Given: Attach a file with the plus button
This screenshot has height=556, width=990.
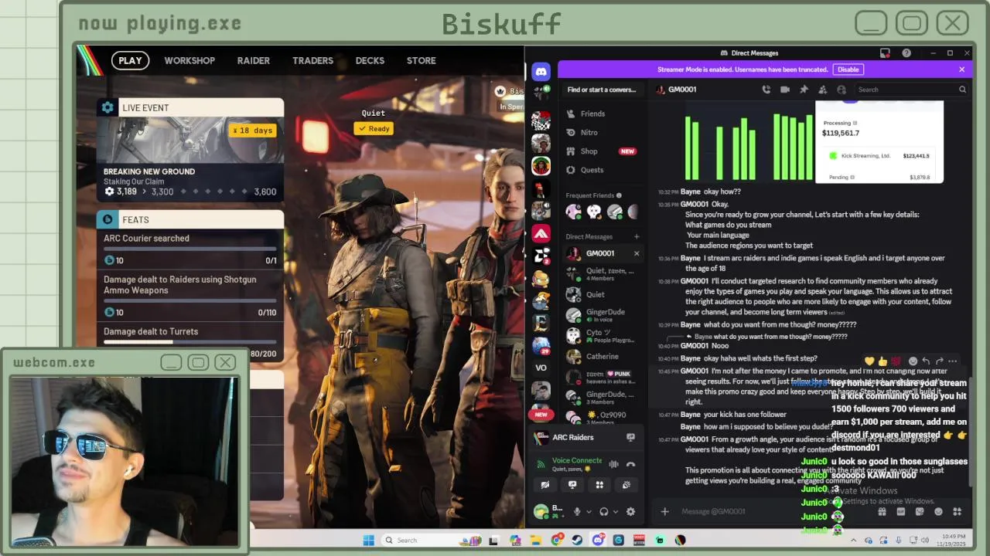Looking at the screenshot, I should click(664, 511).
